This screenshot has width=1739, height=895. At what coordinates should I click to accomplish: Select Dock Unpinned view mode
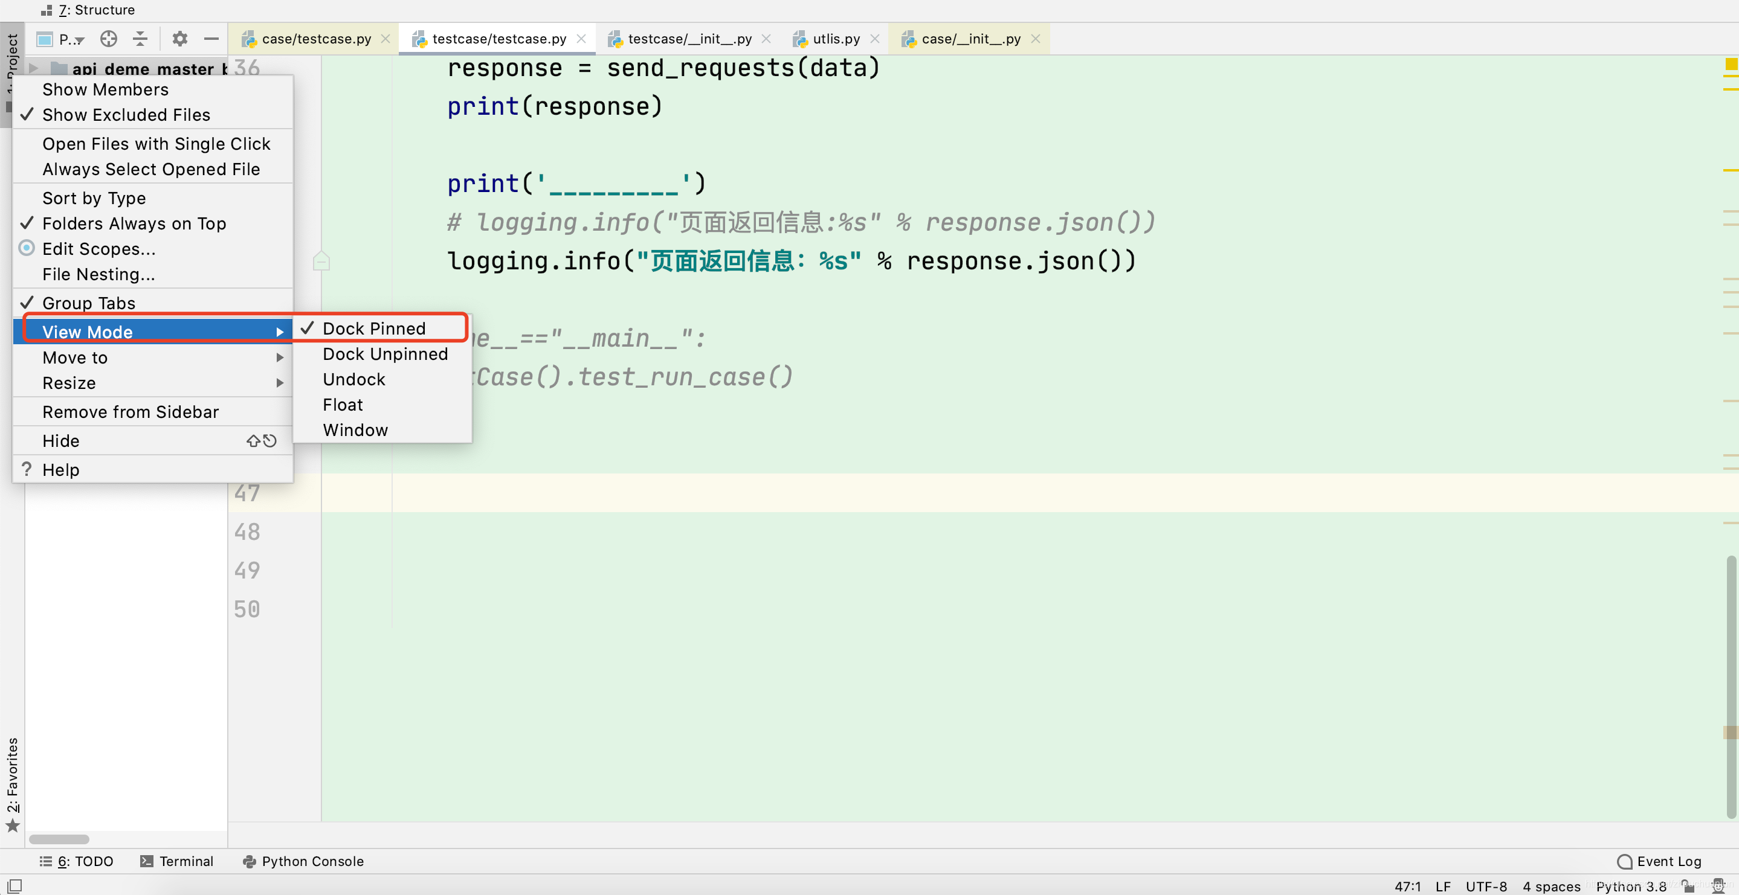385,354
